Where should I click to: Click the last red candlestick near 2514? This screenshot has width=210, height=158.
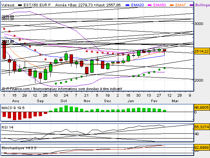click(164, 50)
